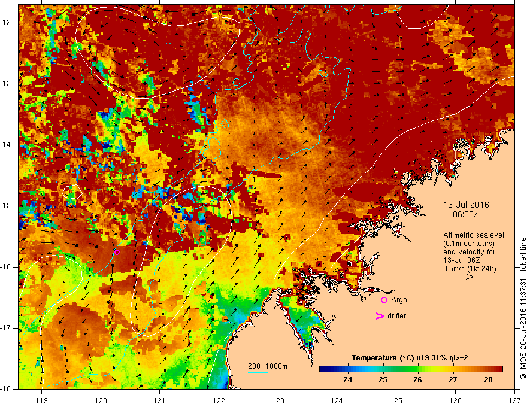Click the latitude label '-18'
Viewport: 527px width, 407px height.
click(x=7, y=389)
